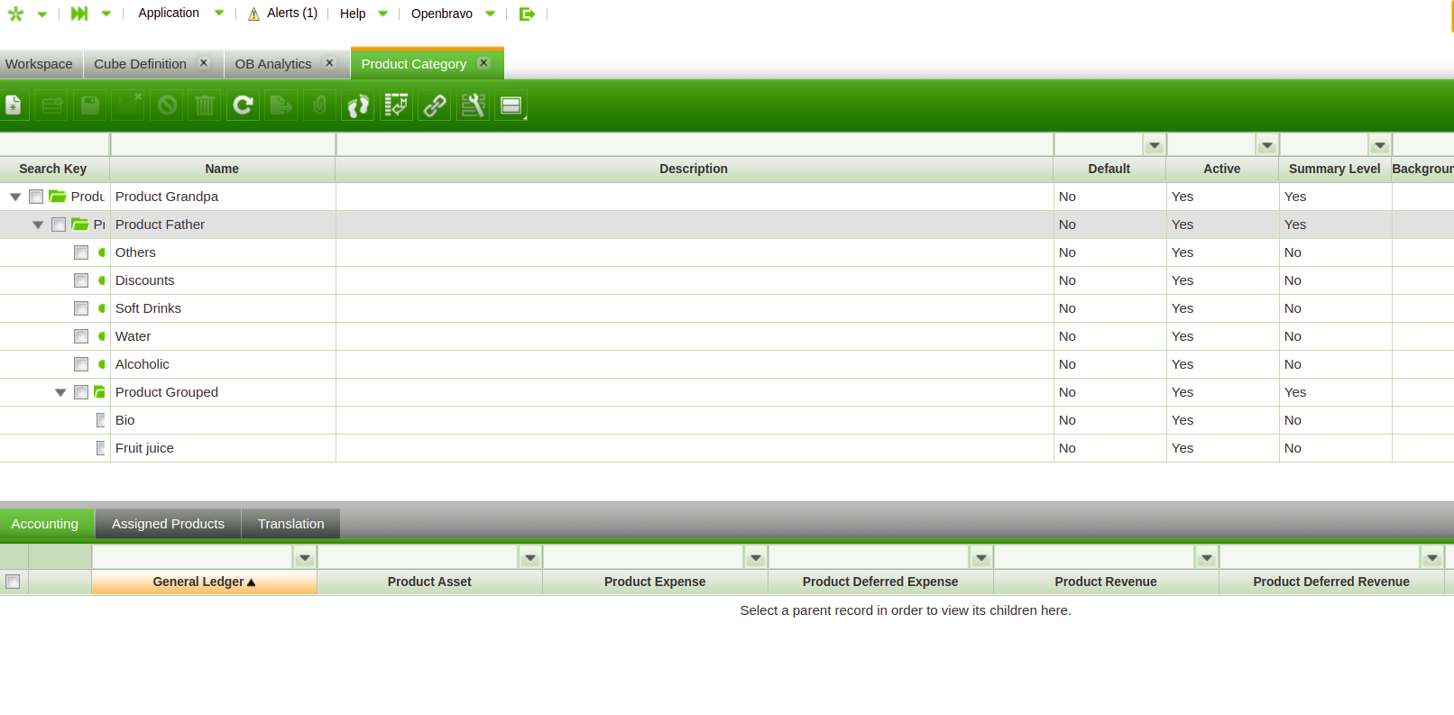Open the Alerts (1) link

[283, 14]
